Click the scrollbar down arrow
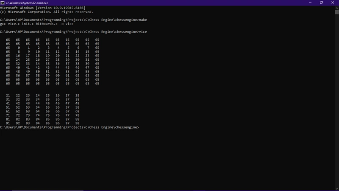This screenshot has width=339, height=191. coord(337,189)
